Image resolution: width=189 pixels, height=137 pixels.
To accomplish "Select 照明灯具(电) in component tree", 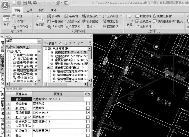I will pos(25,55).
